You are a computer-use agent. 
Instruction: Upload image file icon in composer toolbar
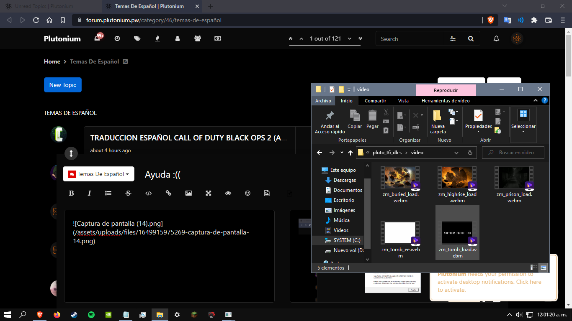[267, 193]
